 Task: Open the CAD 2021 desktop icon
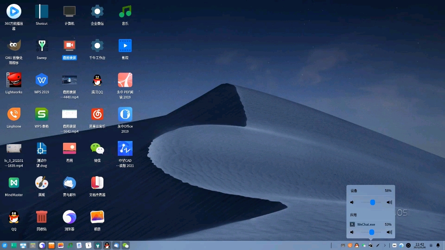125,148
